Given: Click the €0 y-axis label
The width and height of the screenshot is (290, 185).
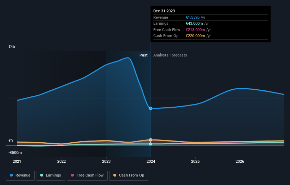Looking at the screenshot, I should click(x=11, y=141).
